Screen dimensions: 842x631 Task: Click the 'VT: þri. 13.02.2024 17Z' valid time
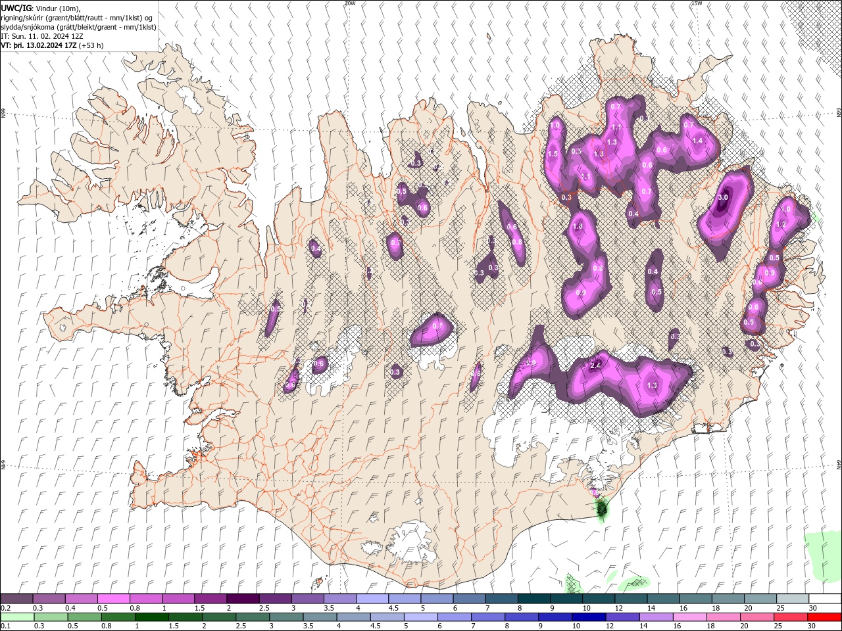pos(39,45)
